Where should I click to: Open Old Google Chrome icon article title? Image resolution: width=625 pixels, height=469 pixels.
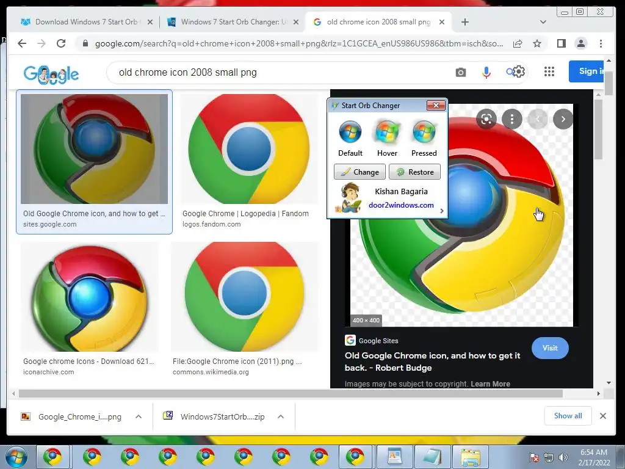pyautogui.click(x=433, y=362)
